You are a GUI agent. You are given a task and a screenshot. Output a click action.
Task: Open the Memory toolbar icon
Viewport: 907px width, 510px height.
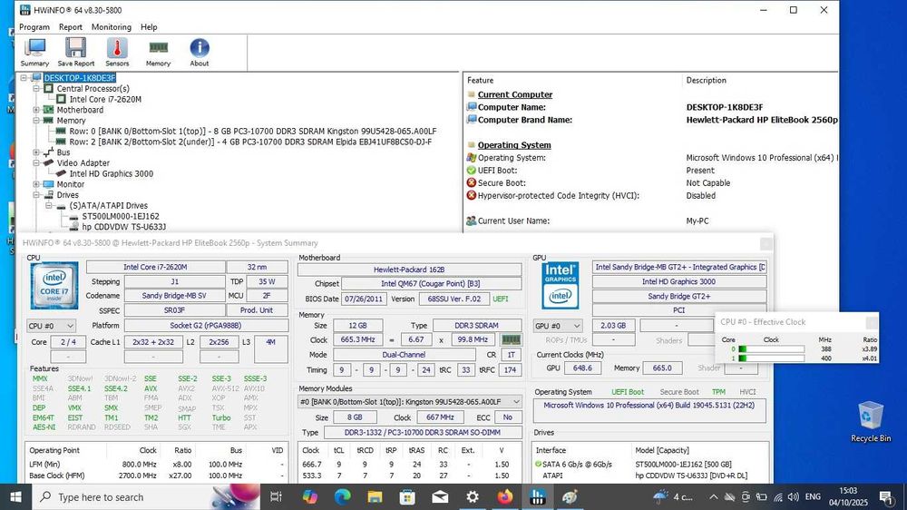click(x=158, y=52)
